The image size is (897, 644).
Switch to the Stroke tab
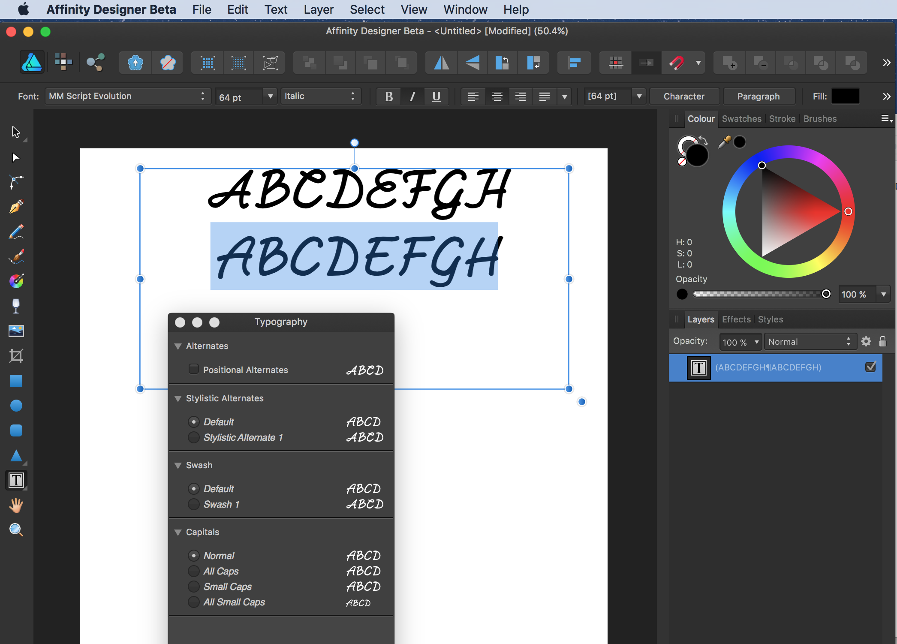[782, 119]
